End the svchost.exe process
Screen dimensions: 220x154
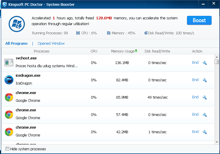point(195,63)
